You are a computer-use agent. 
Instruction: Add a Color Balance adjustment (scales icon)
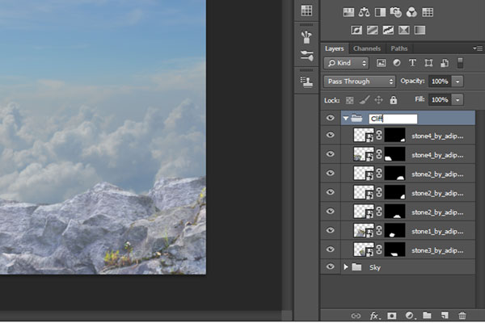click(x=365, y=12)
